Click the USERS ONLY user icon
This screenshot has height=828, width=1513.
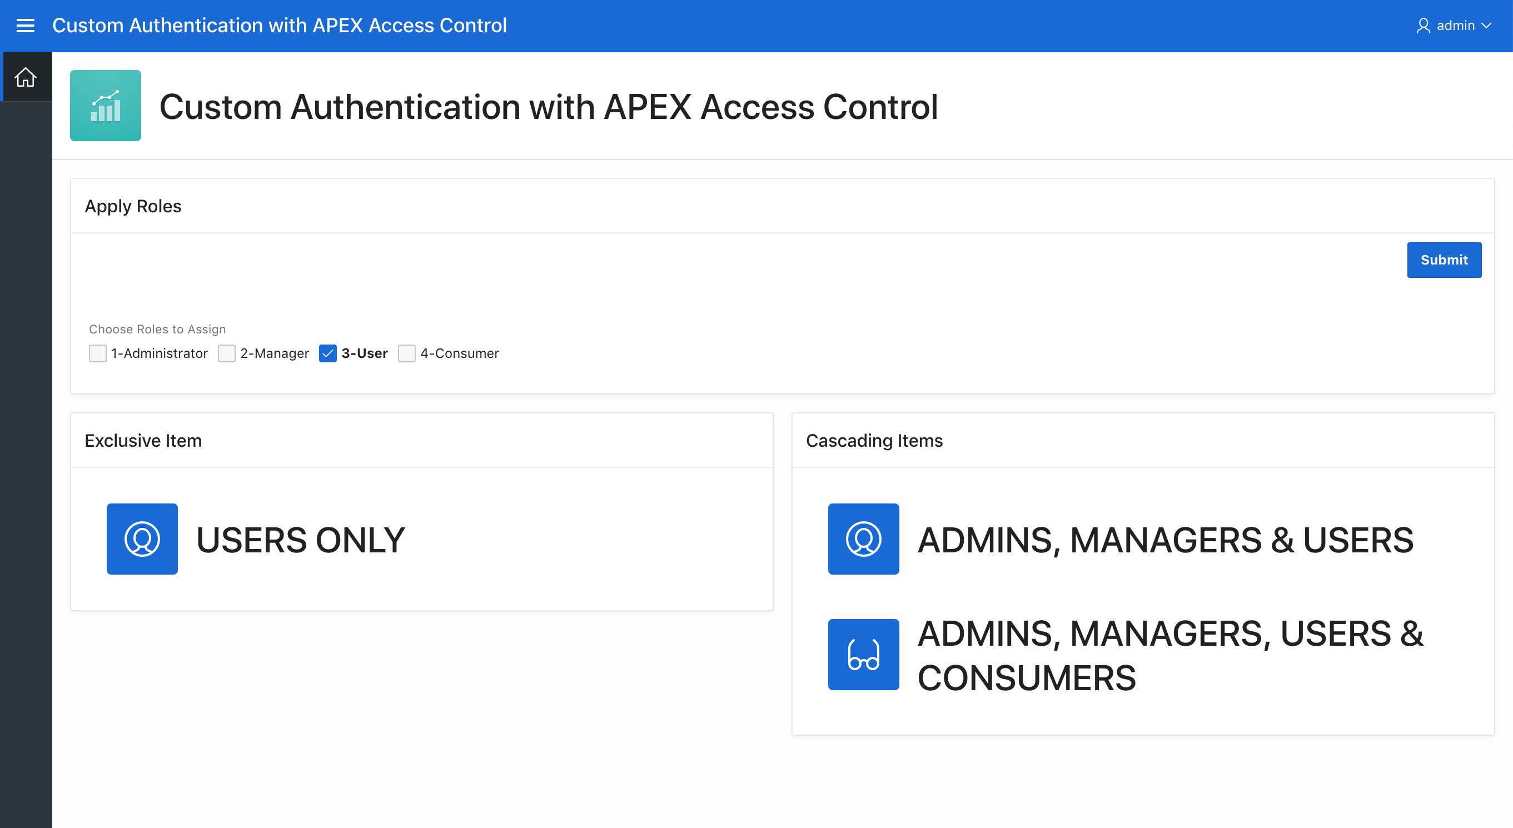[142, 538]
